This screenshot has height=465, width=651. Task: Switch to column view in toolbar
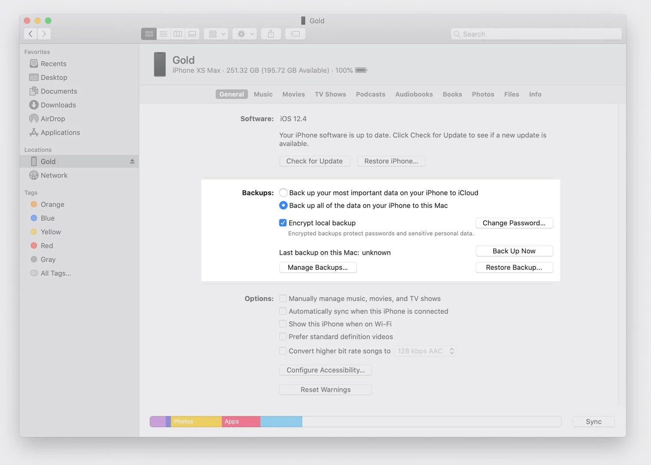pos(178,34)
